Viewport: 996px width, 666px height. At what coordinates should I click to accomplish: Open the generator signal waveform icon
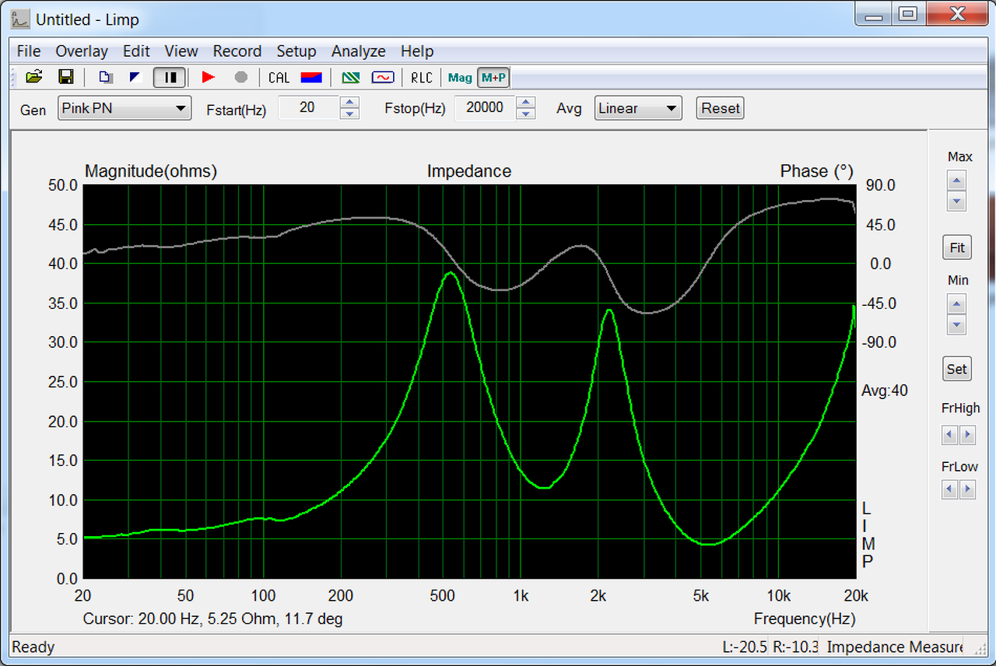click(x=383, y=77)
